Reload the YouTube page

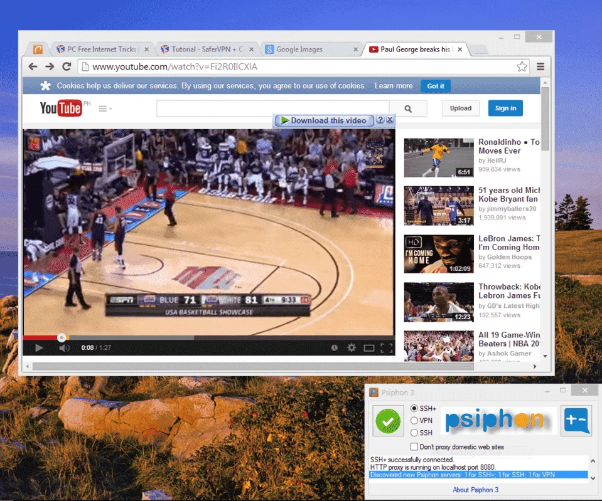pyautogui.click(x=67, y=66)
